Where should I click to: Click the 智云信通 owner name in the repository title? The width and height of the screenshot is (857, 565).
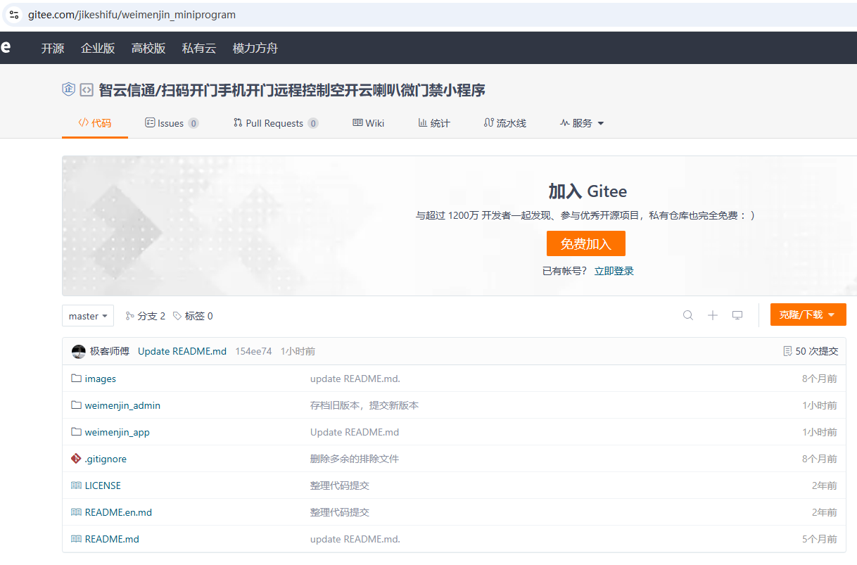127,90
